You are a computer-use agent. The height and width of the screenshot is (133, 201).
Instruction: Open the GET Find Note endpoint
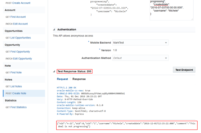(x=14, y=72)
